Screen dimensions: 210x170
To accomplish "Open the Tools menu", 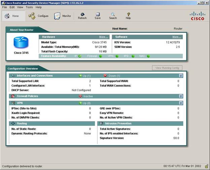I will [x=29, y=7].
